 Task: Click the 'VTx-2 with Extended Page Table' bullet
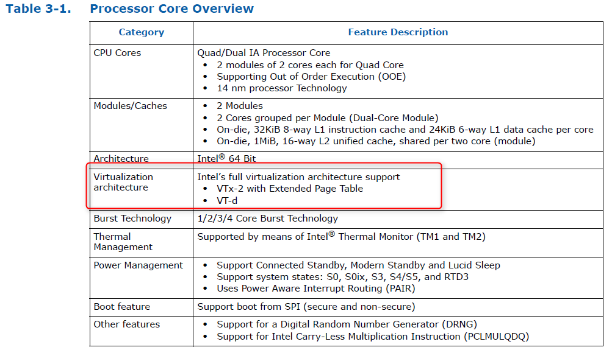pos(290,189)
